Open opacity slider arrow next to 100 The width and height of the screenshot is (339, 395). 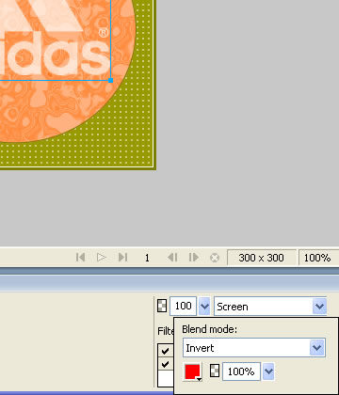pos(204,306)
